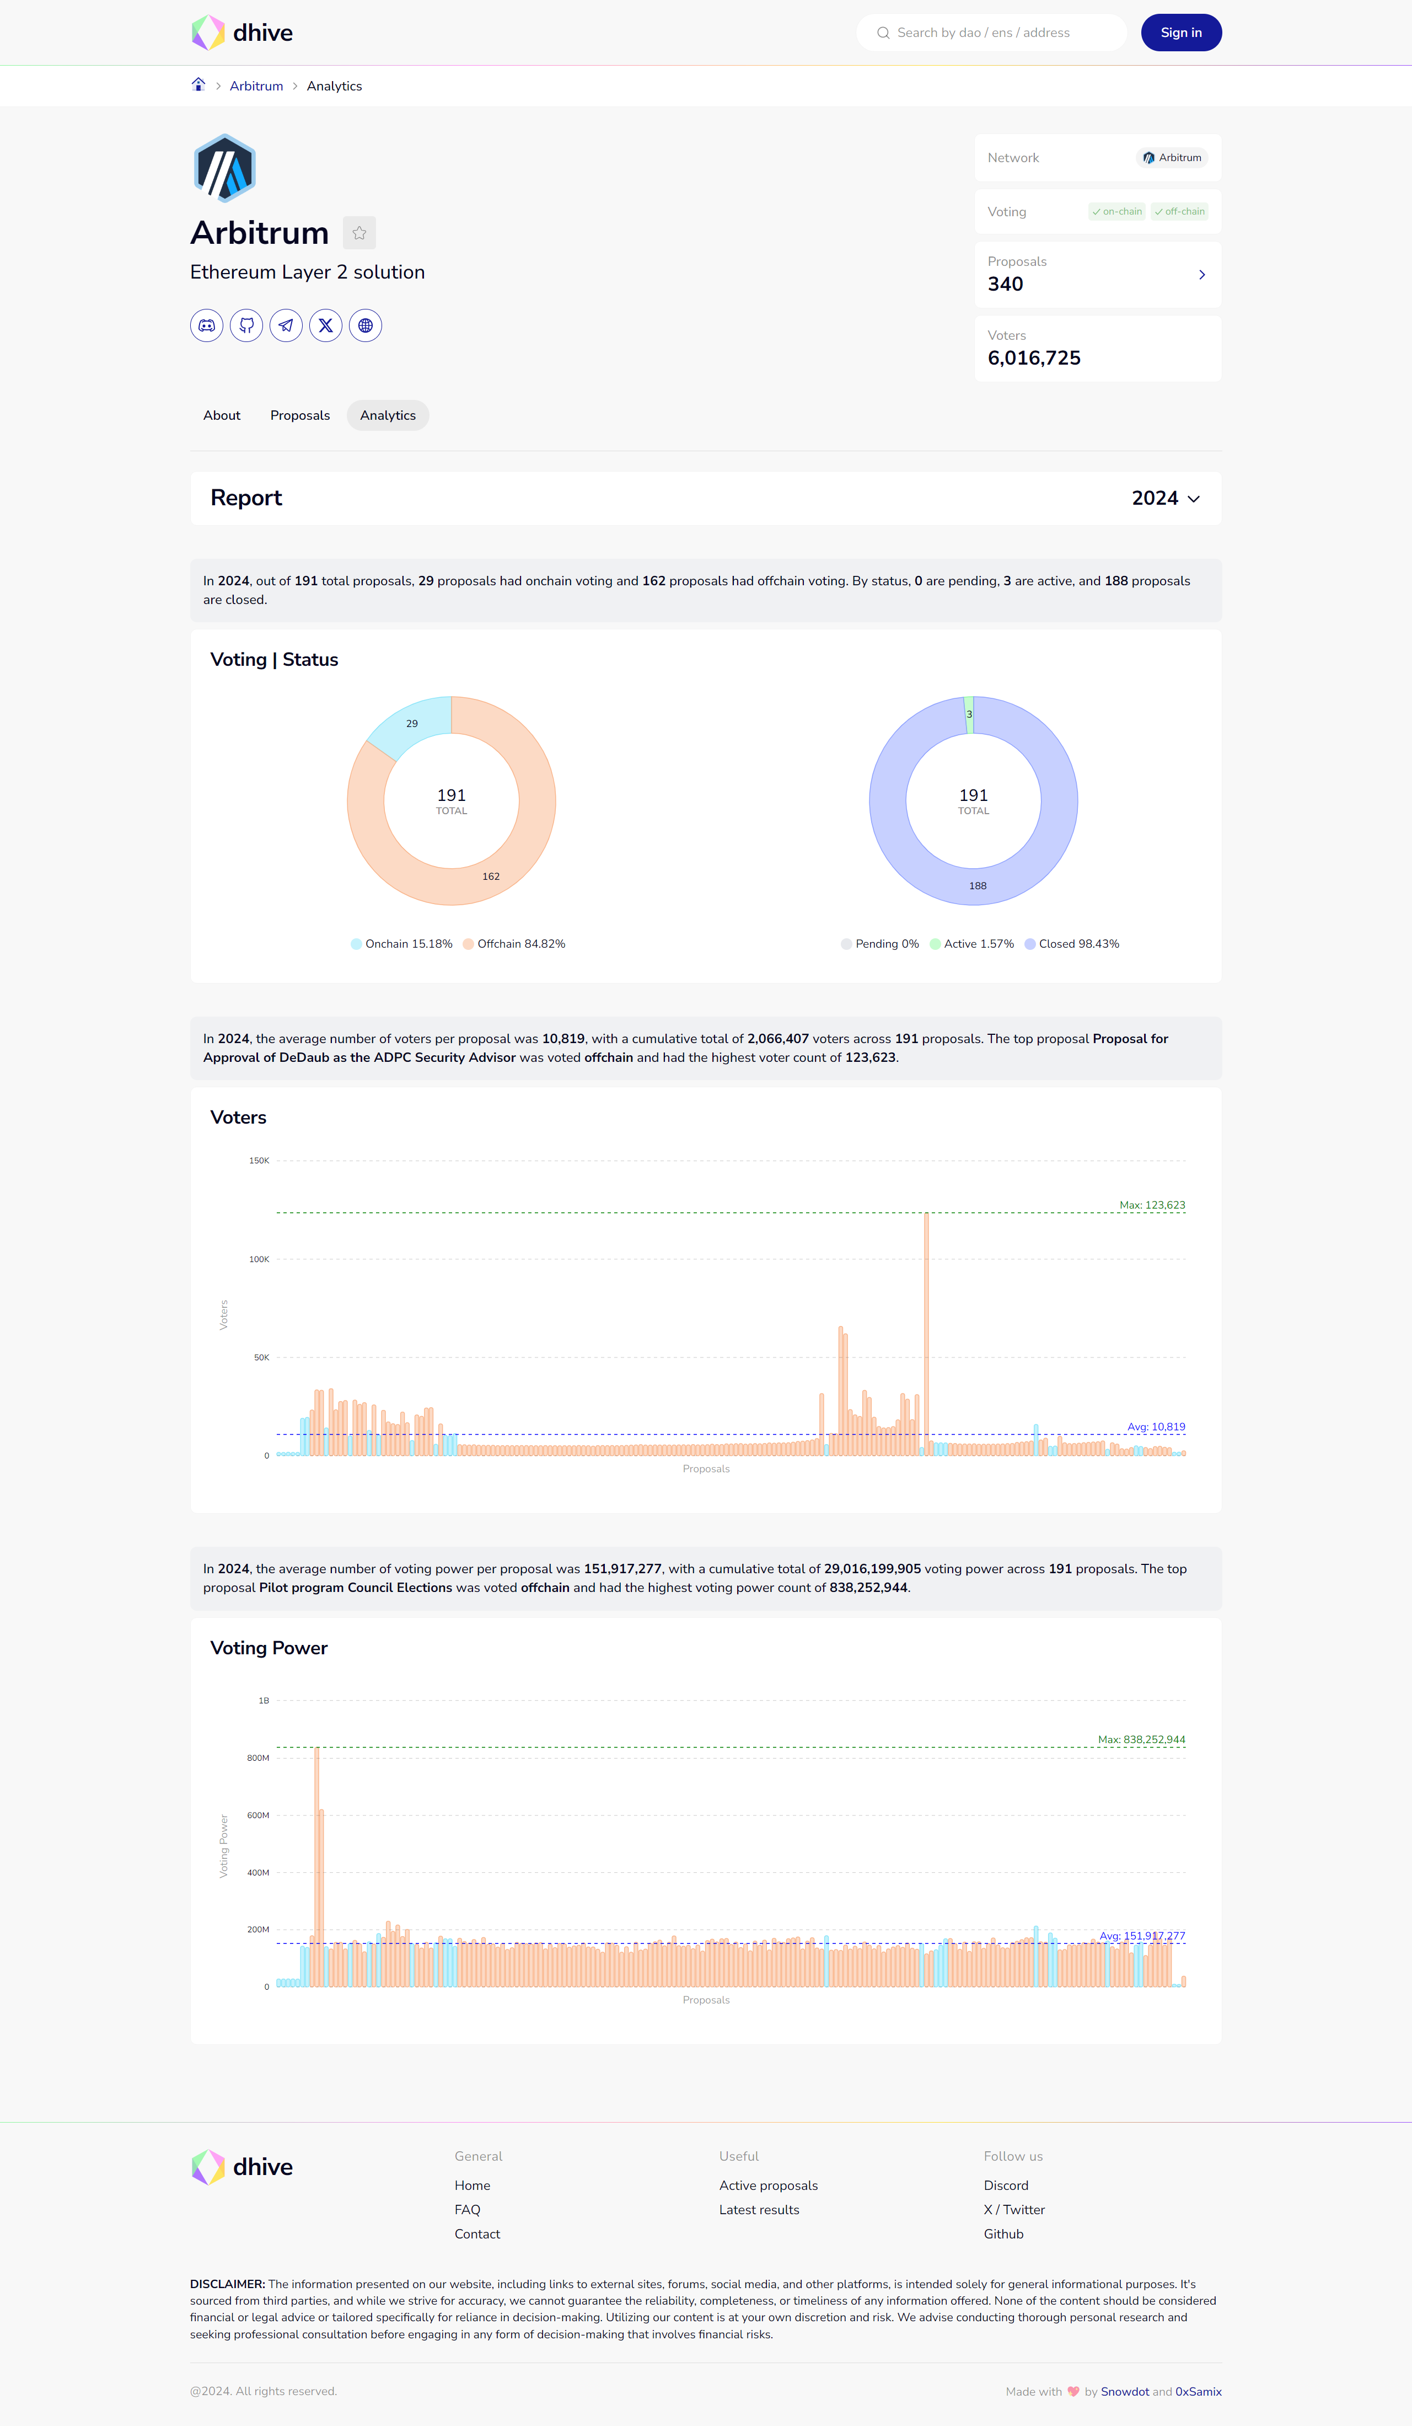Click the home icon in breadcrumb
1412x2426 pixels.
click(198, 85)
